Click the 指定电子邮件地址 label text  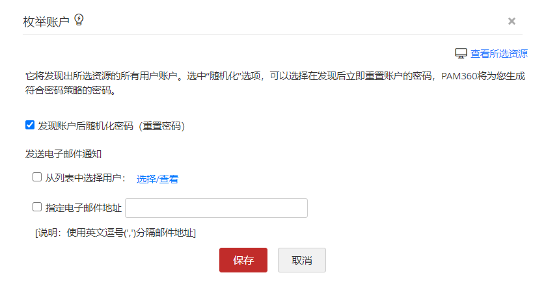pyautogui.click(x=83, y=208)
